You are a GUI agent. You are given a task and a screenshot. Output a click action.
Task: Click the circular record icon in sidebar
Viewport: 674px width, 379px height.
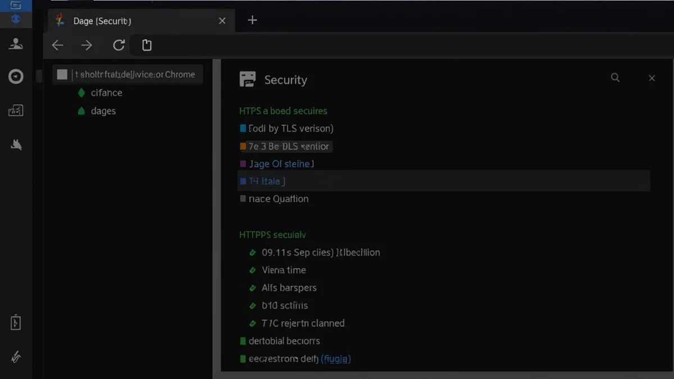16,76
